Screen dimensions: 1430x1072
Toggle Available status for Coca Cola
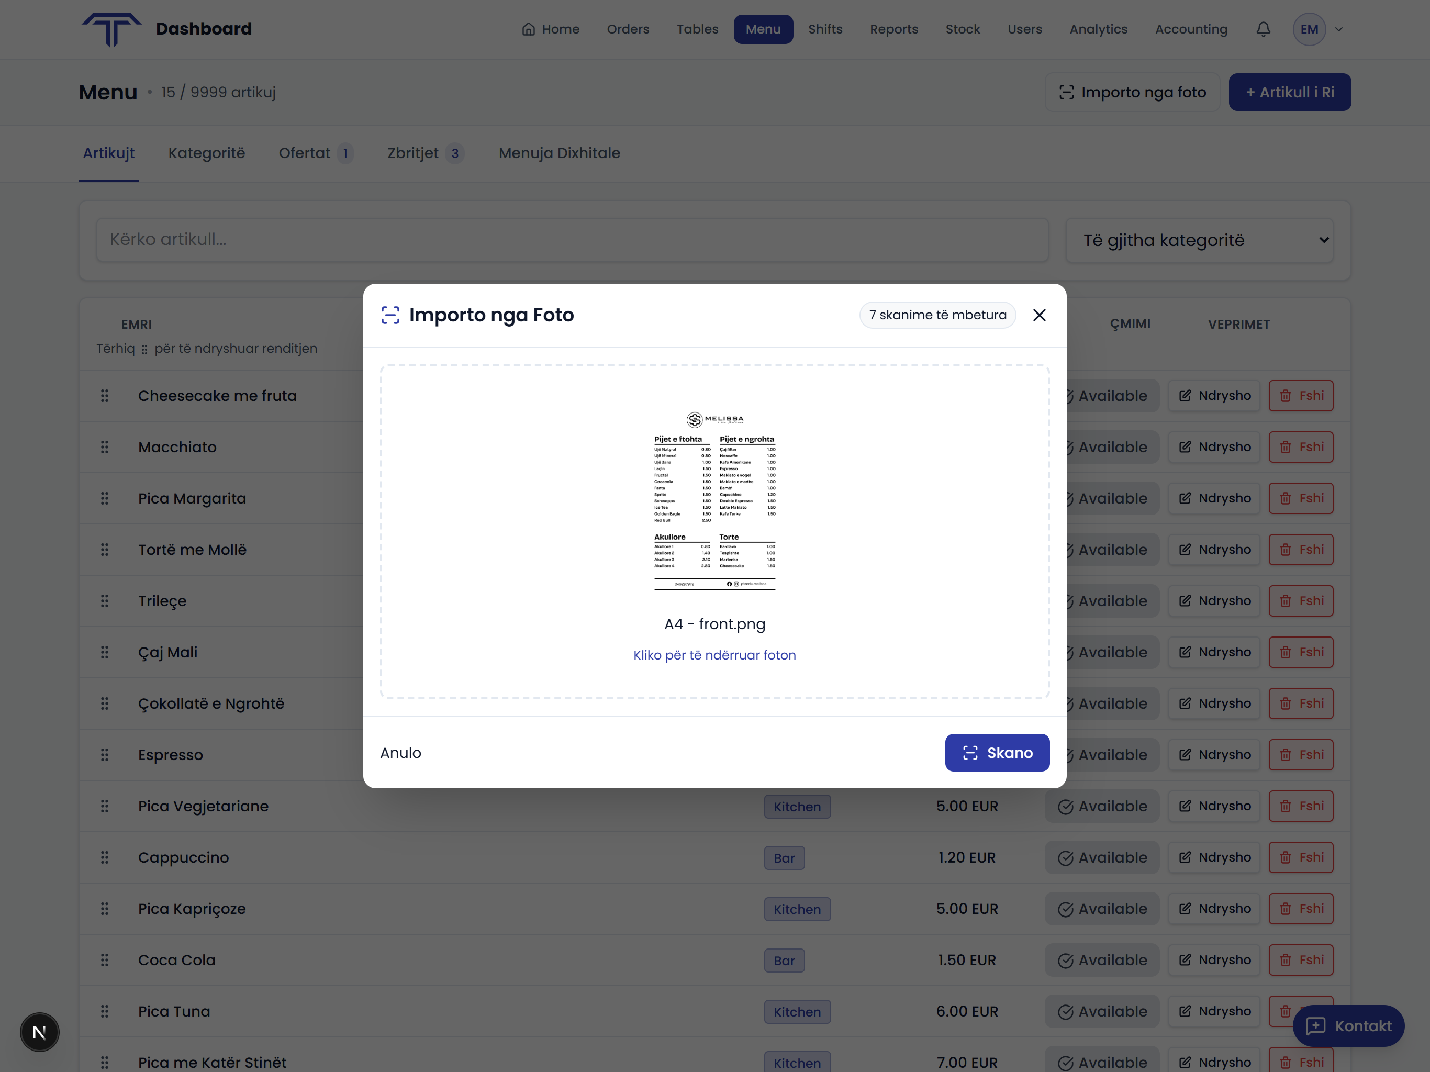[1102, 960]
